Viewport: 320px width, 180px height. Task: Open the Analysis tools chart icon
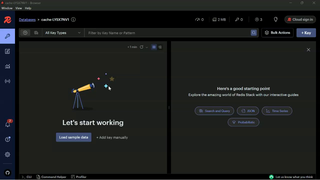tap(7, 66)
